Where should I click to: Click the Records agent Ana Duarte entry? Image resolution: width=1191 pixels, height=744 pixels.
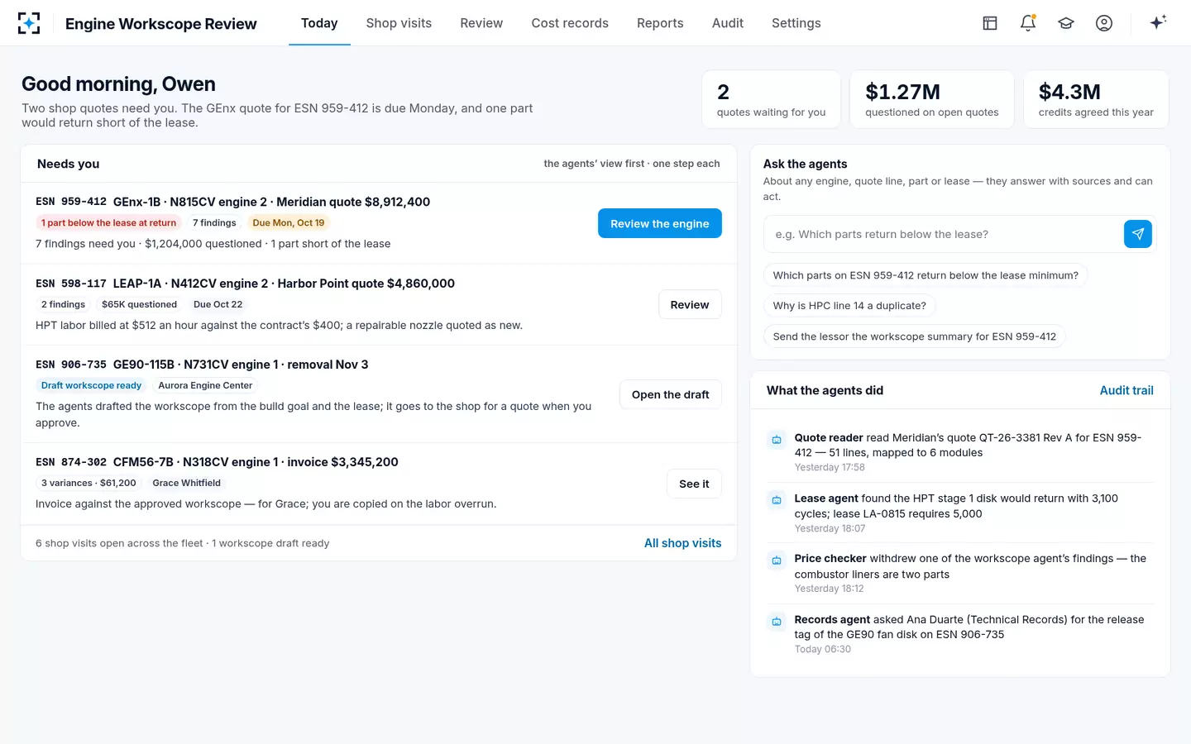click(x=969, y=627)
